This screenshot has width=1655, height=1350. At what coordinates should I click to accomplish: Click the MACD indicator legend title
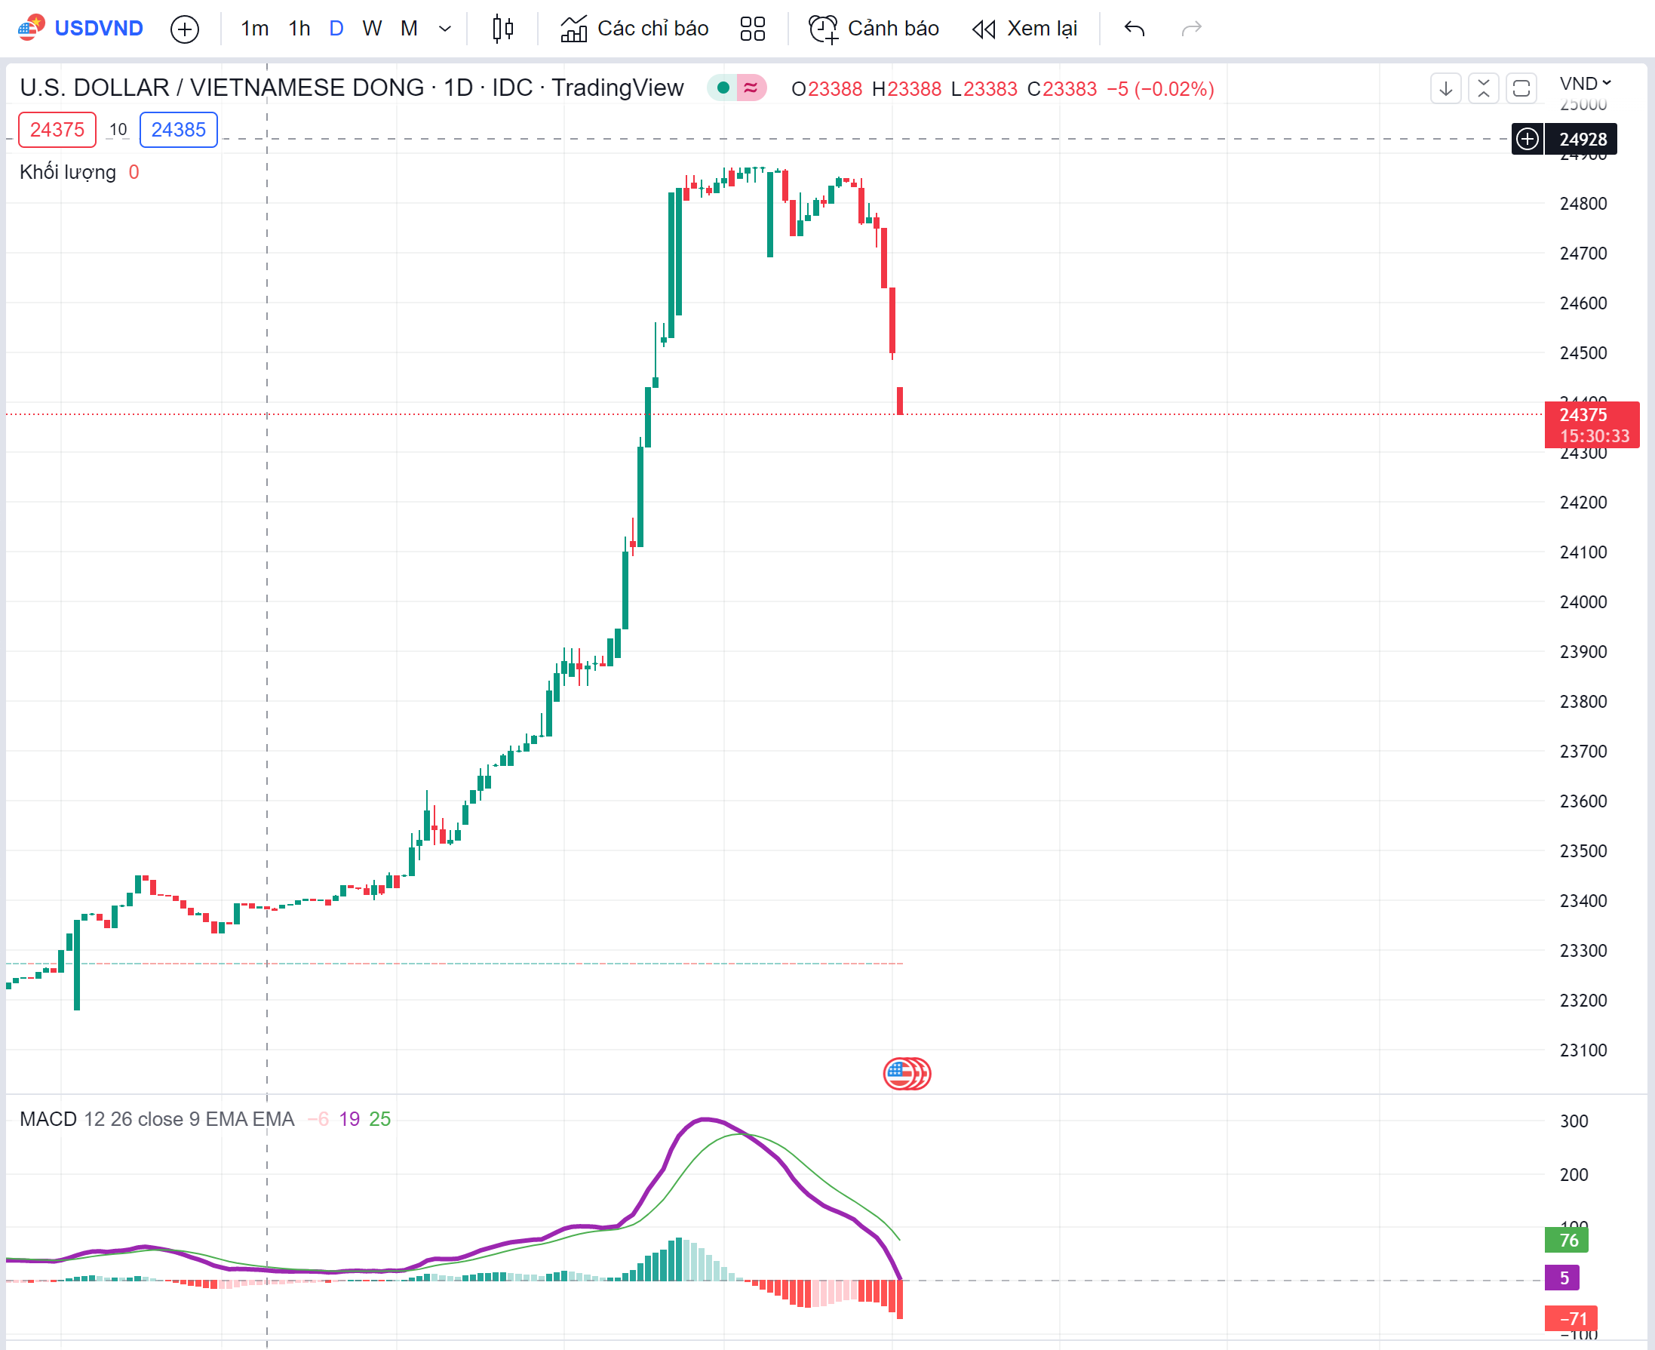point(48,1119)
